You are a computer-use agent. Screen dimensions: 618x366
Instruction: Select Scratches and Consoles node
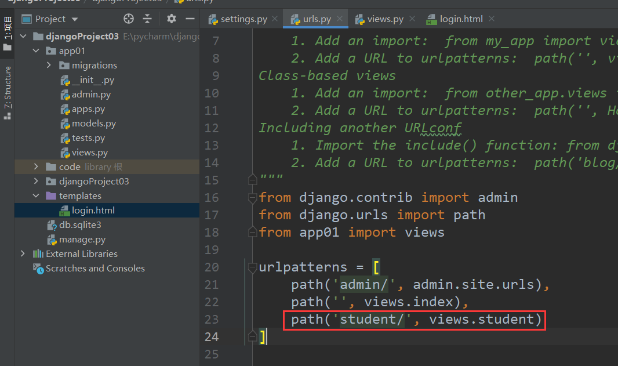[95, 268]
